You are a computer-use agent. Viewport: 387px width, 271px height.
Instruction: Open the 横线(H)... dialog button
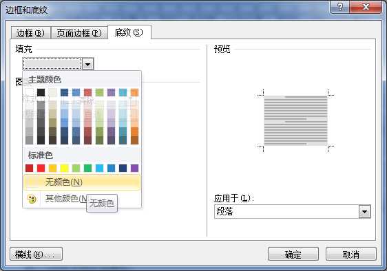[x=36, y=254]
